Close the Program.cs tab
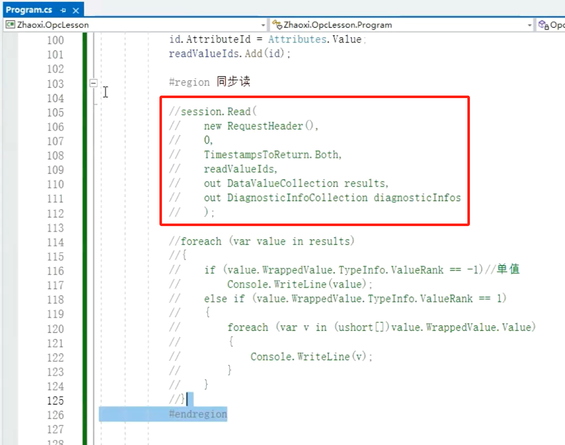Viewport: 565px width, 445px height. (x=76, y=10)
